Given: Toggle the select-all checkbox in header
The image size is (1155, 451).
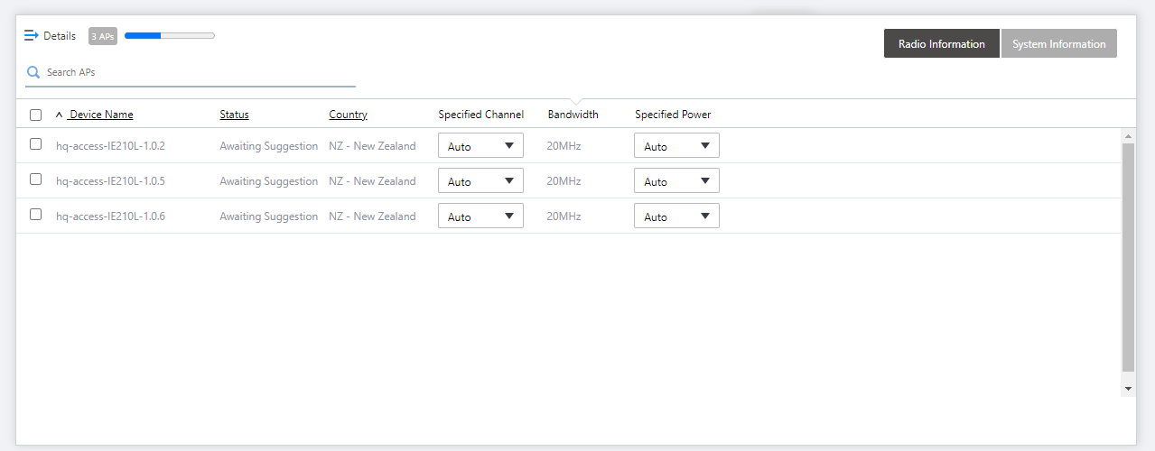Looking at the screenshot, I should pos(36,115).
